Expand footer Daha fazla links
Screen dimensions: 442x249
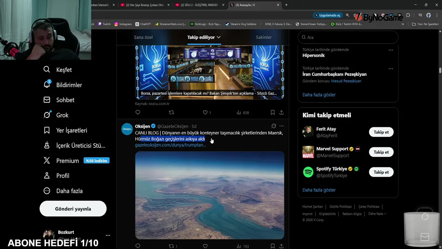(x=377, y=214)
